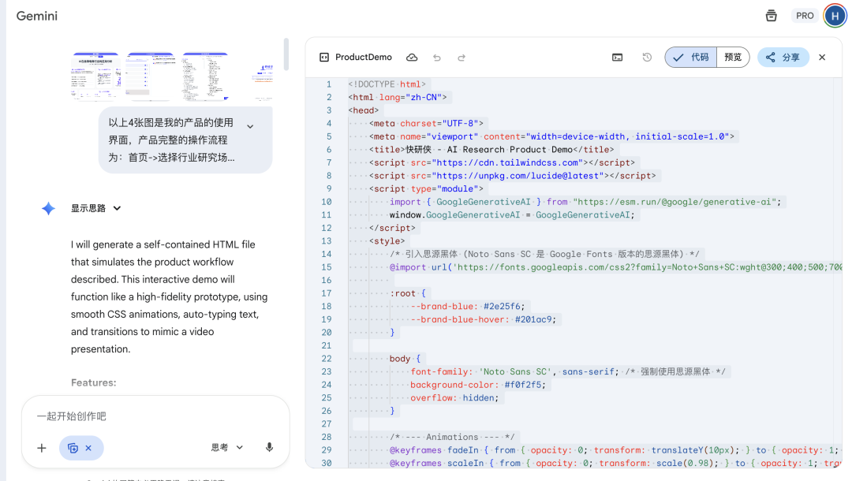
Task: Open the printer-like icon in top bar
Action: 771,16
